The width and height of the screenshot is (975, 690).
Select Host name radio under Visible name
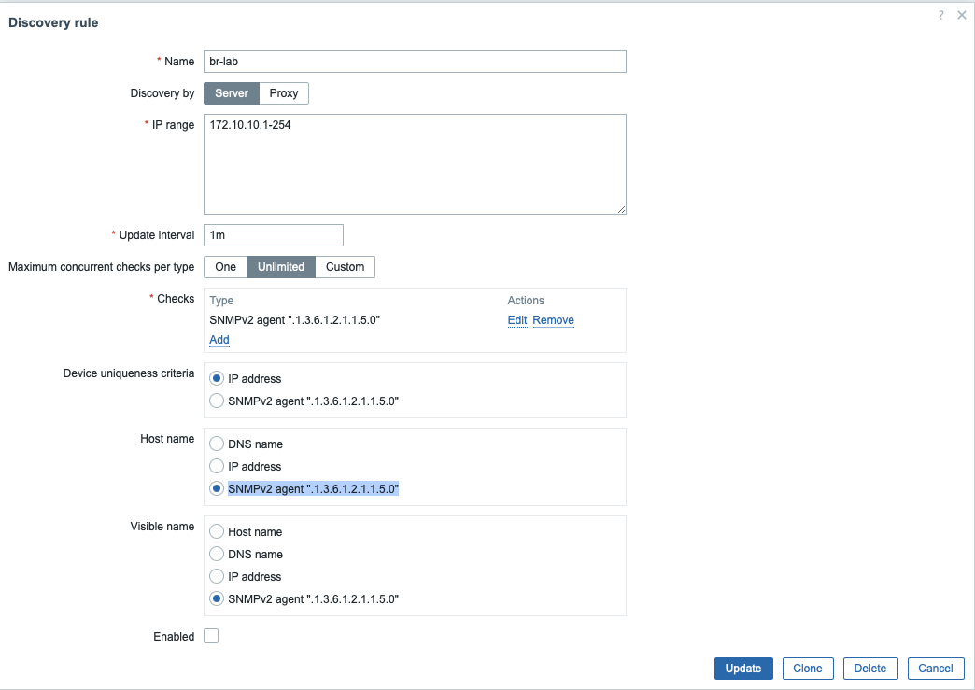(218, 532)
